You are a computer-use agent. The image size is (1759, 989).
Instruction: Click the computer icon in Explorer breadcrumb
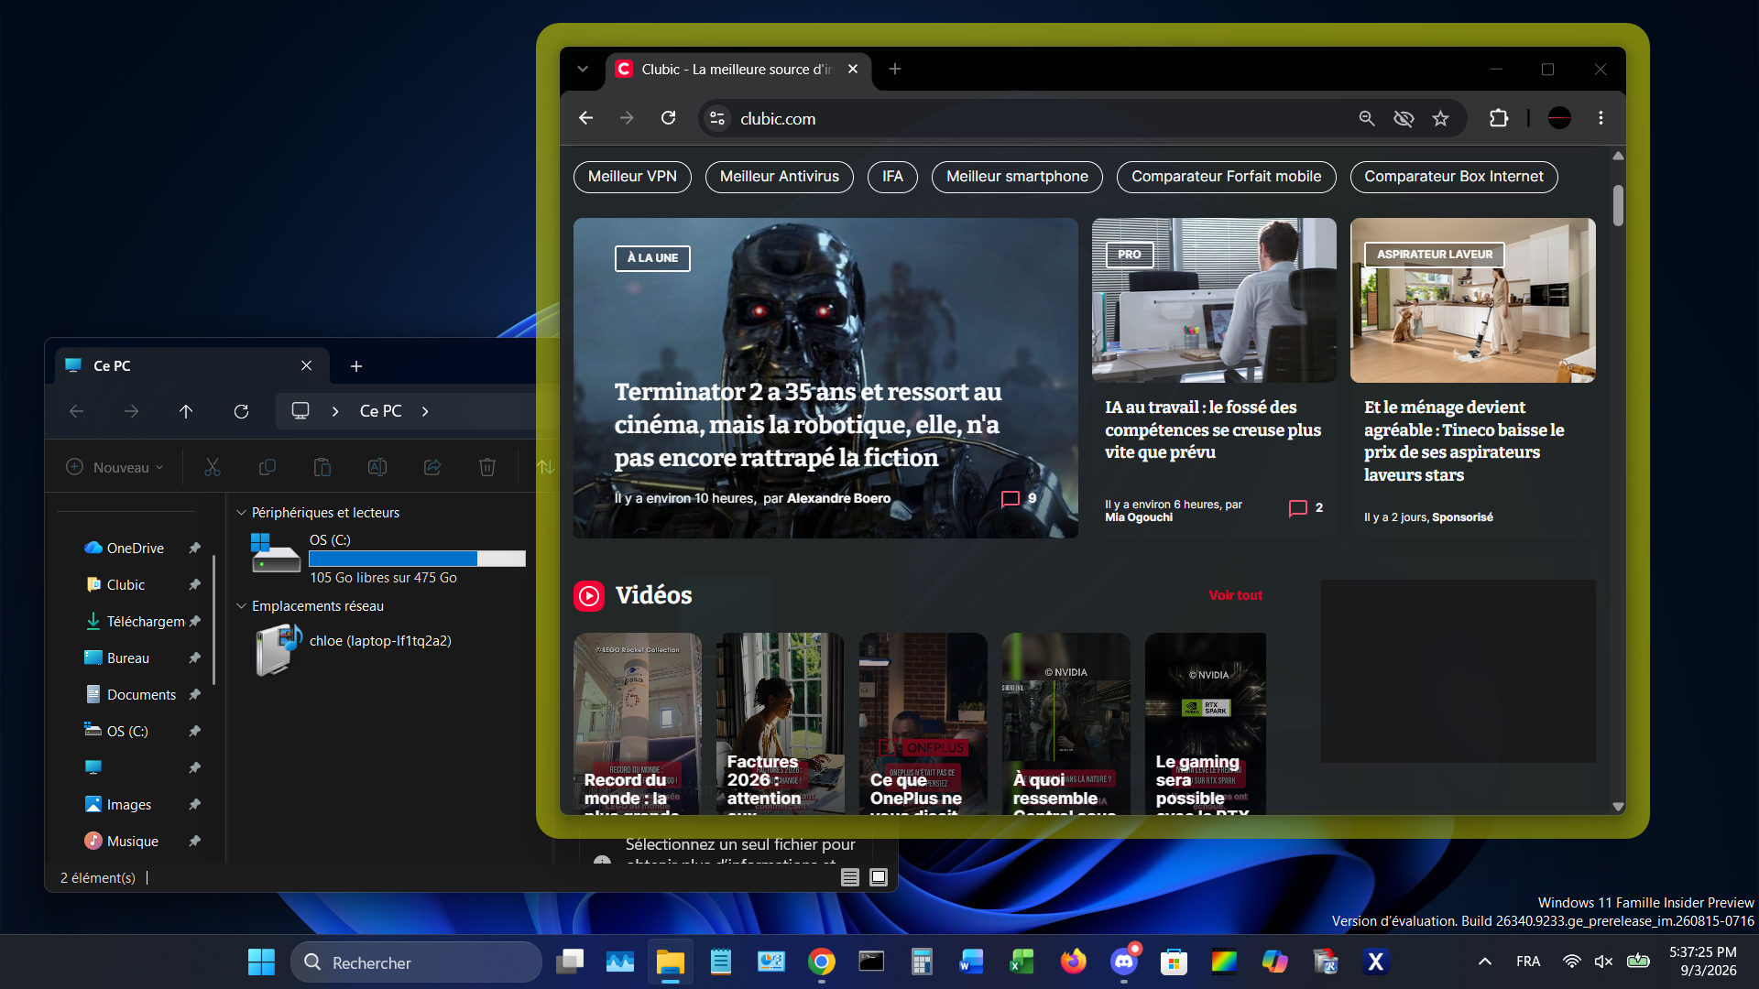pyautogui.click(x=300, y=411)
